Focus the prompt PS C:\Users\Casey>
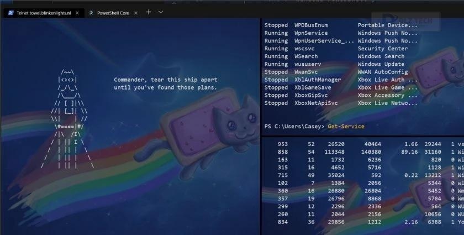 click(x=294, y=127)
